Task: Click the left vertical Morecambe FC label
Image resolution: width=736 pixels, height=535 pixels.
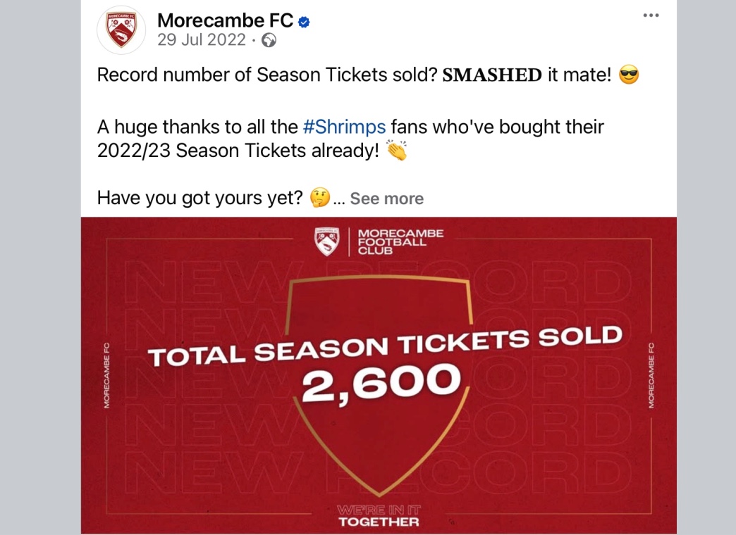Action: (x=106, y=376)
